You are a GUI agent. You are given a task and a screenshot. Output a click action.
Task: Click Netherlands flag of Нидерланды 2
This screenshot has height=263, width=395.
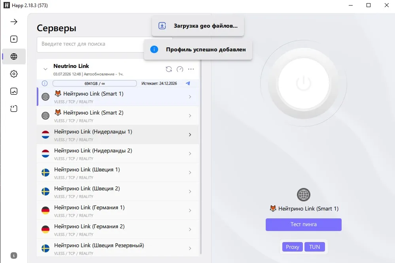pos(45,154)
